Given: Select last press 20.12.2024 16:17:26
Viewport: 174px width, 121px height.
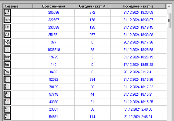Looking at the screenshot, I should [138, 42].
